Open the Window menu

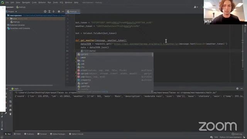click(x=68, y=3)
